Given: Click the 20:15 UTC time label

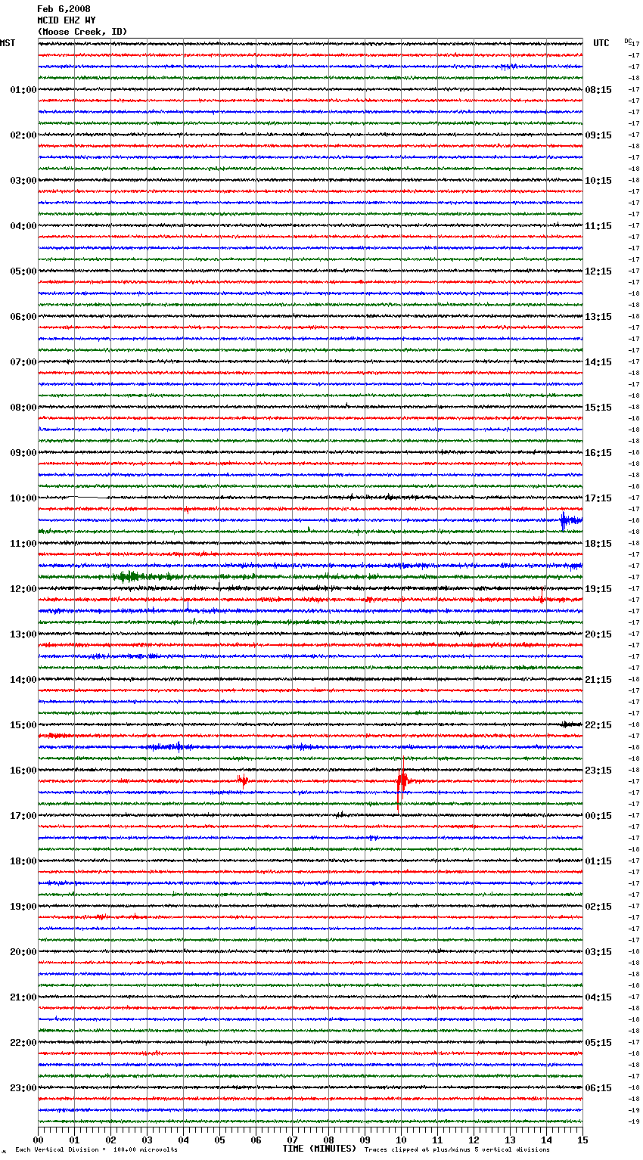Looking at the screenshot, I should [x=598, y=634].
